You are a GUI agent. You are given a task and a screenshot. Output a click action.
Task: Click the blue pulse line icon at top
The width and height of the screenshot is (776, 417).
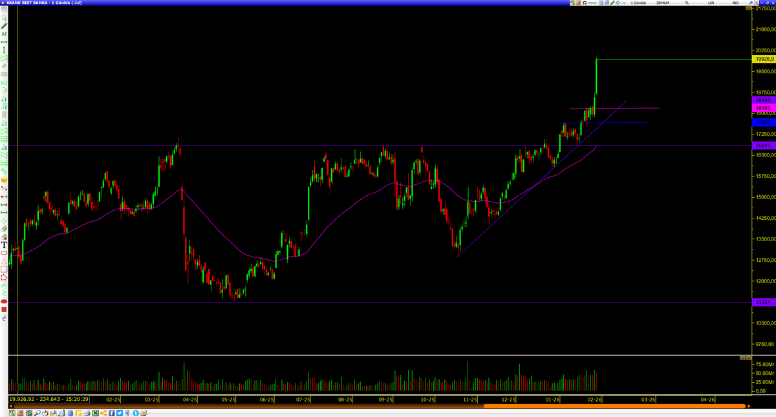[623, 3]
